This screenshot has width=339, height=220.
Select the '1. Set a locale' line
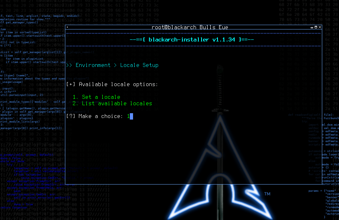(x=96, y=97)
